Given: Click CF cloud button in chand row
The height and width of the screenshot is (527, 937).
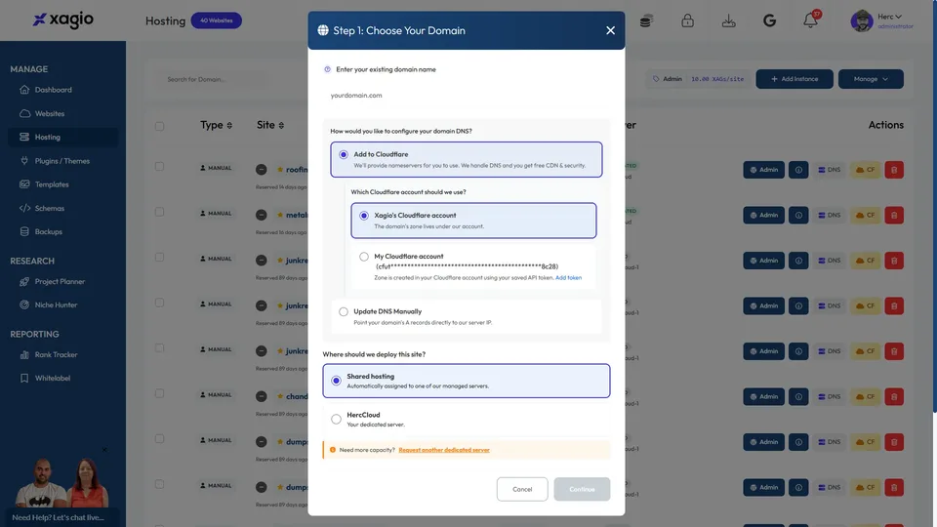Looking at the screenshot, I should (x=866, y=397).
